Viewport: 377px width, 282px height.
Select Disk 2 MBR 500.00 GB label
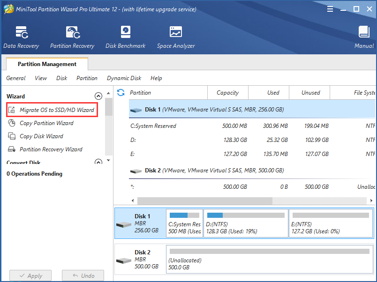(x=146, y=260)
